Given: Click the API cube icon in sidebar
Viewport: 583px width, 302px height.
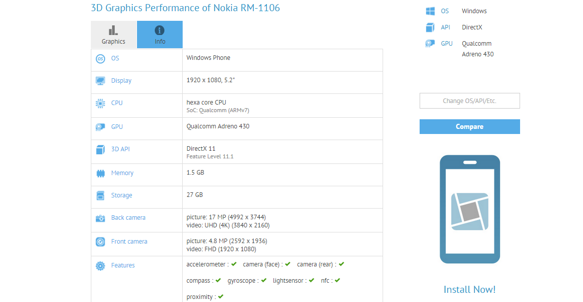Looking at the screenshot, I should [x=430, y=27].
